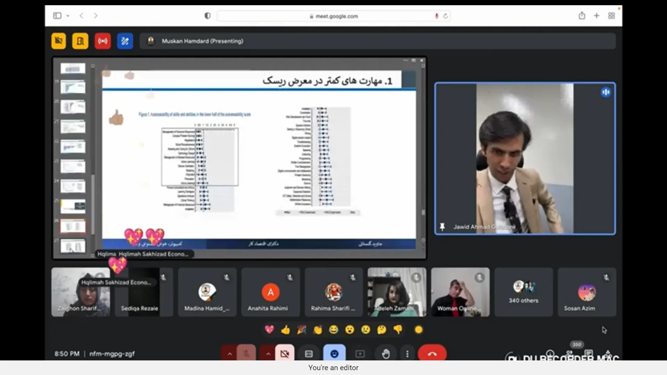This screenshot has height=375, width=667.
Task: Expand the audio settings arrow
Action: (229, 354)
